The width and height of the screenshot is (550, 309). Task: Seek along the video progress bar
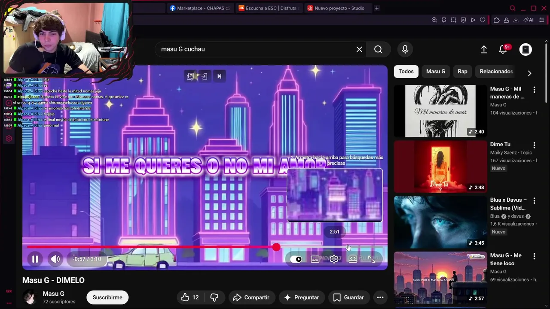point(205,247)
